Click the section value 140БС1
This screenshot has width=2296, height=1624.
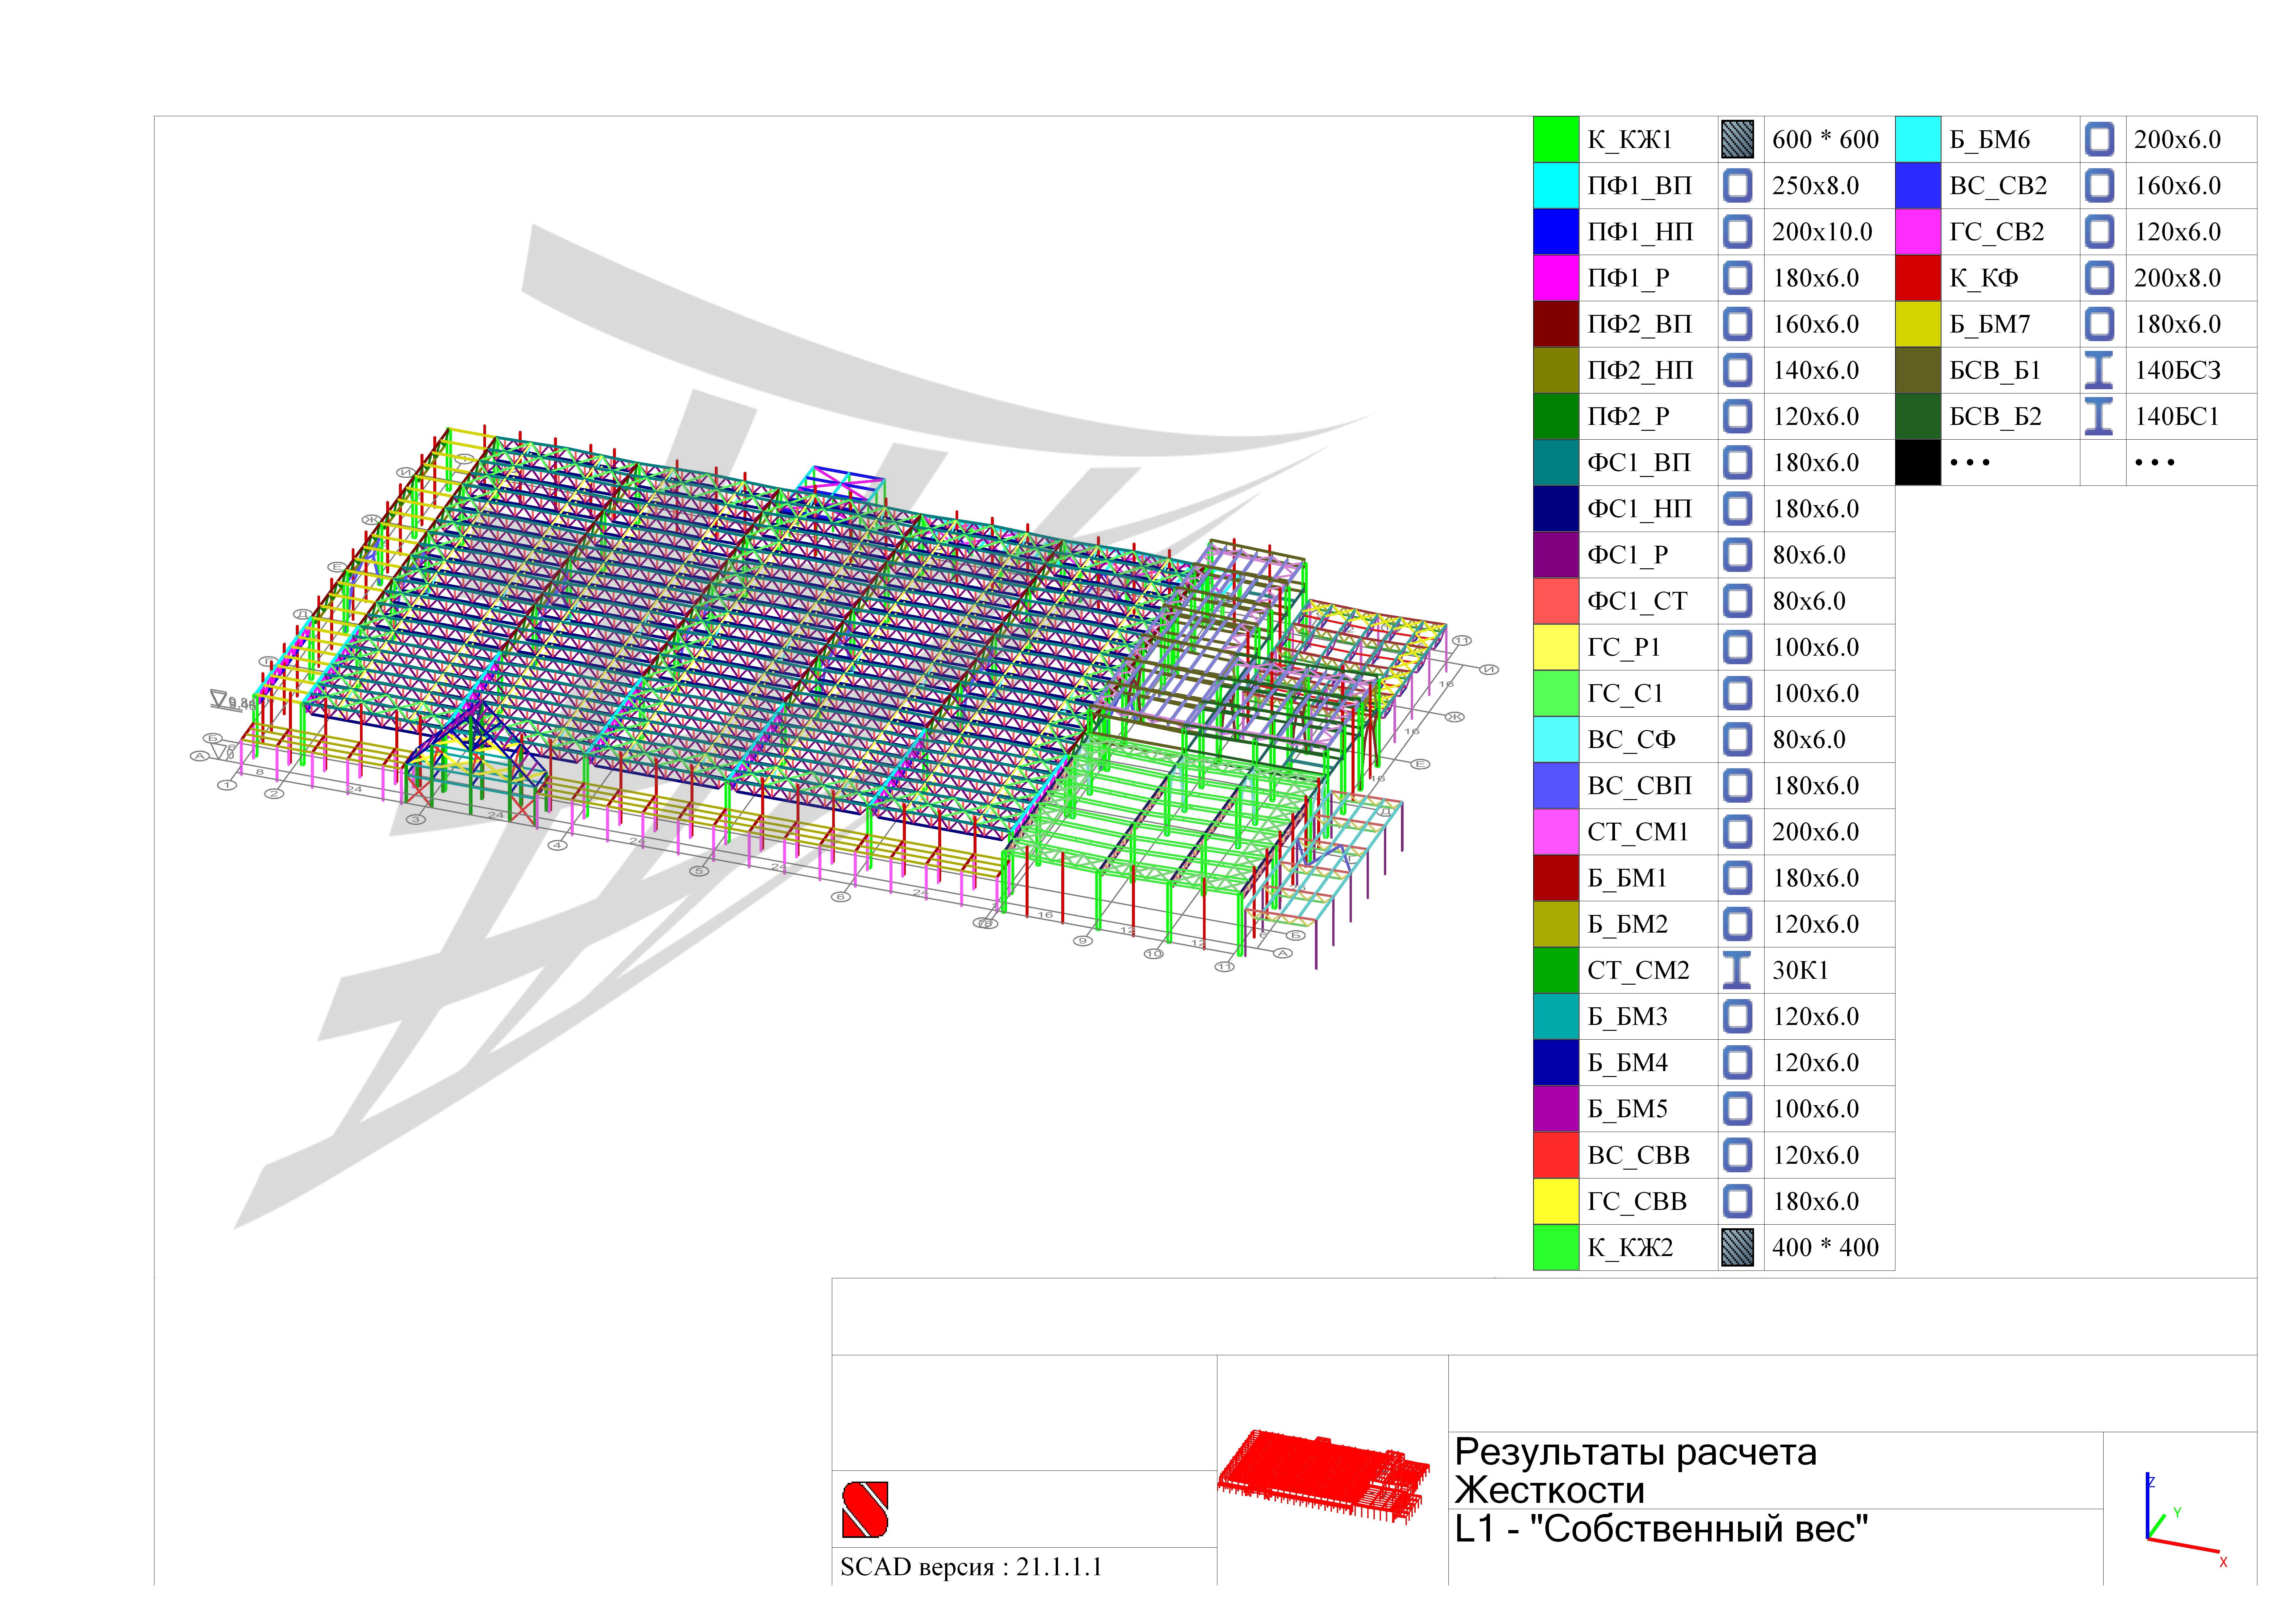(x=2177, y=416)
